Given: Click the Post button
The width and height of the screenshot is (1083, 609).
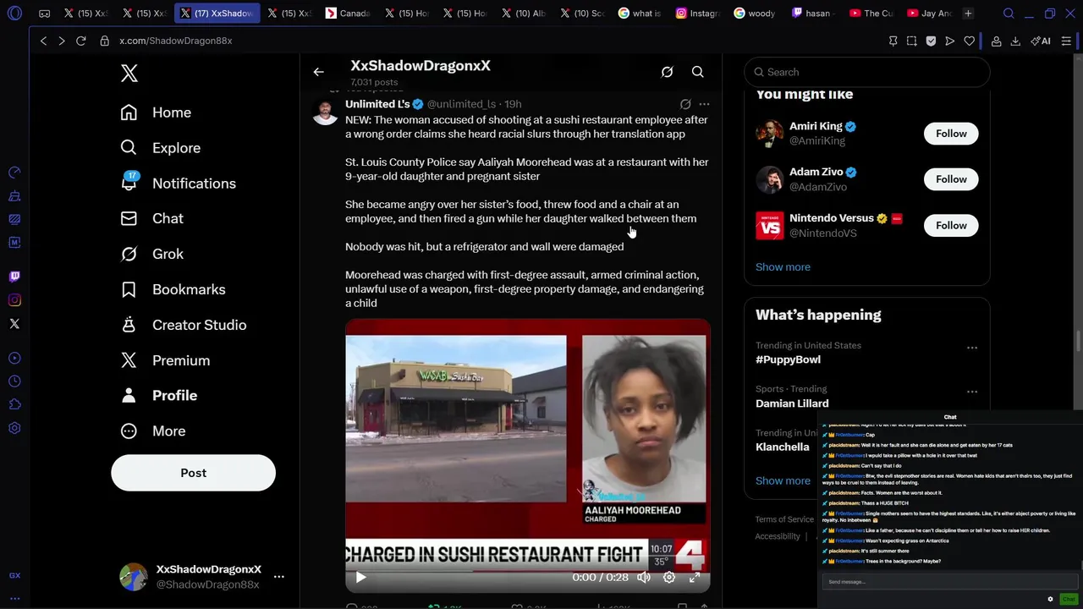Looking at the screenshot, I should click(x=193, y=473).
